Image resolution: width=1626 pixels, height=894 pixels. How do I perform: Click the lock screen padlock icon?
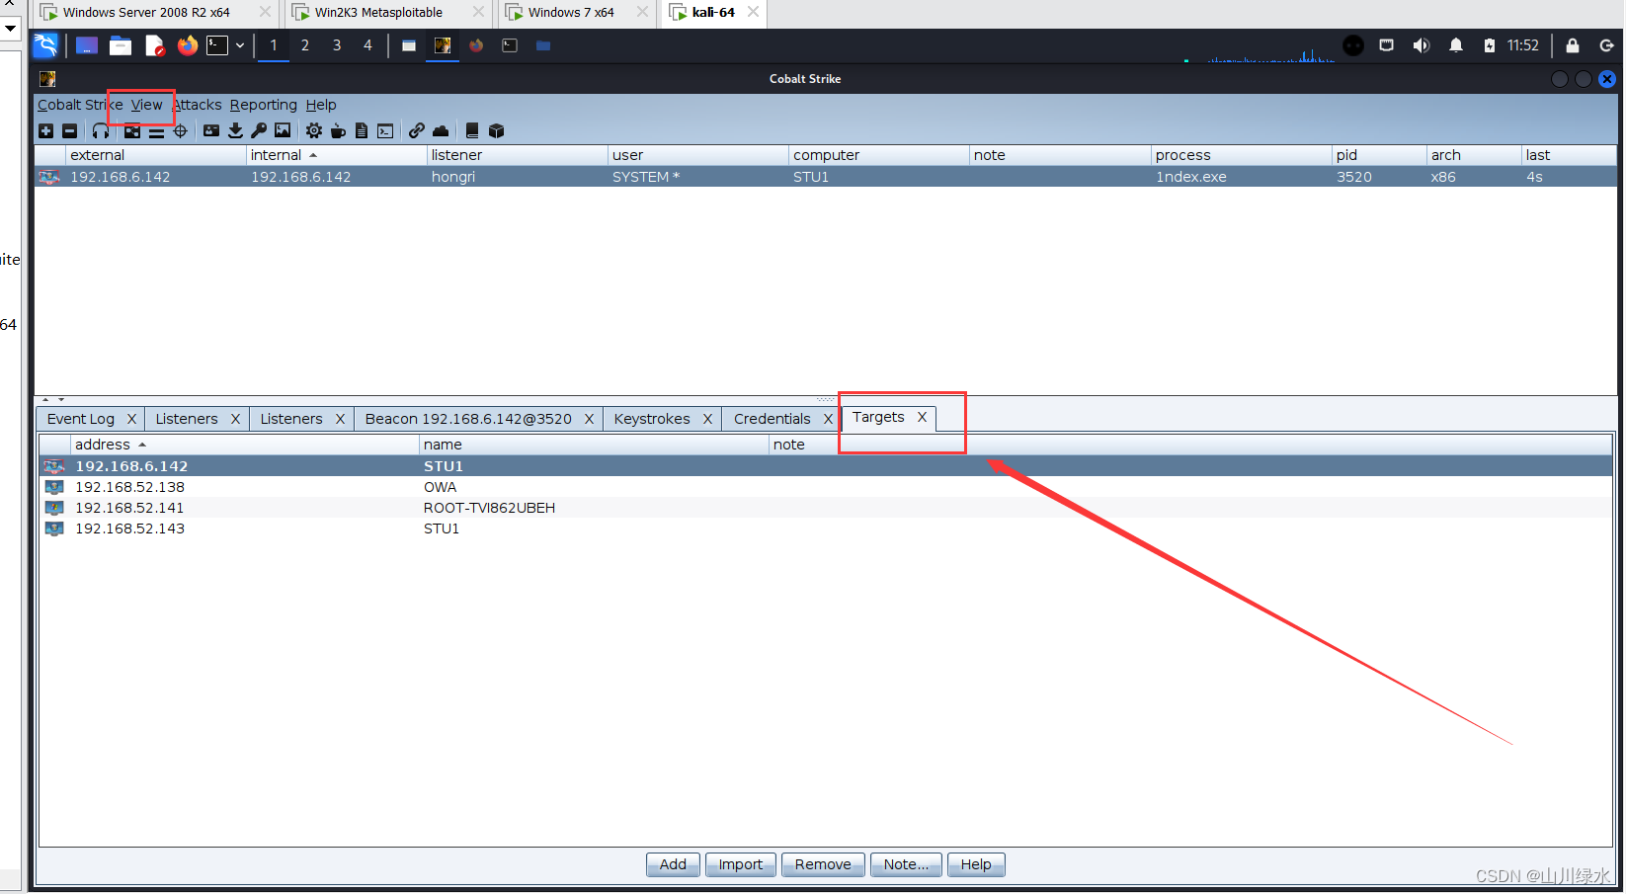pos(1573,45)
